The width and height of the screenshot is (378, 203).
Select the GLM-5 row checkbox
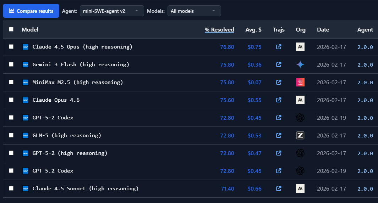[x=11, y=135]
